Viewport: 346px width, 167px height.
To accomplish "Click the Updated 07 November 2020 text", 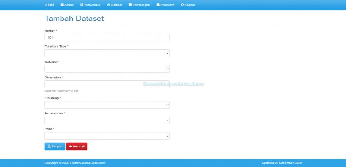I will click(x=282, y=163).
